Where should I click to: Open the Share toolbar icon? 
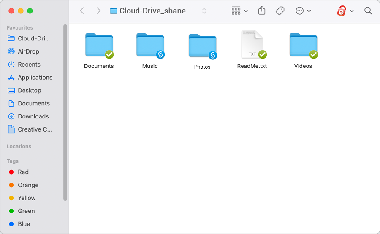[x=262, y=11]
